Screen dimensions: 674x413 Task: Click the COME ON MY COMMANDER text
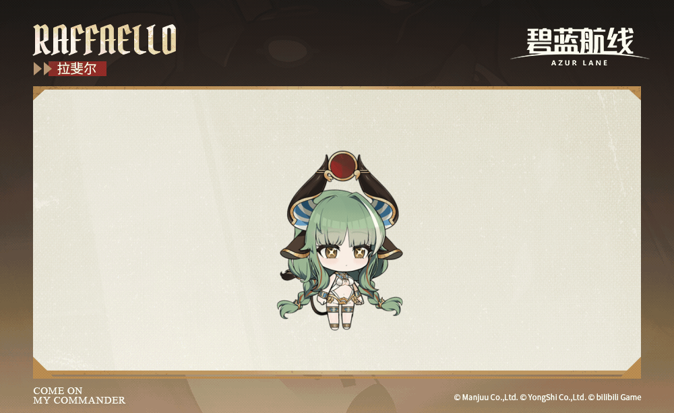pos(79,395)
